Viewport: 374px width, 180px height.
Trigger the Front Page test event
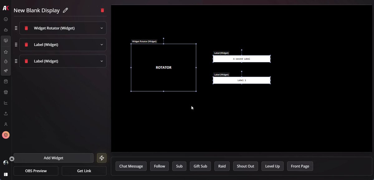point(300,166)
